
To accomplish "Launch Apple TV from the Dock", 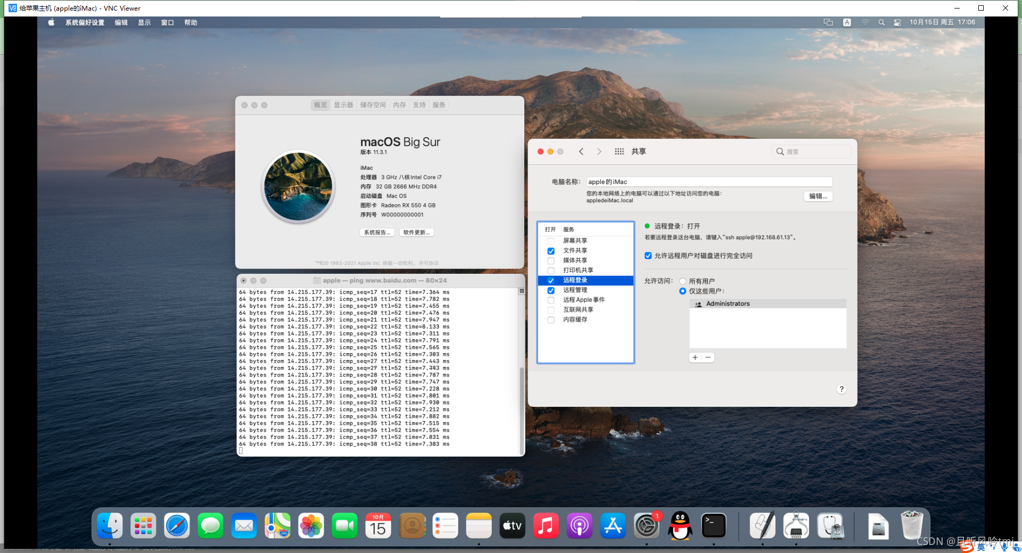I will tap(512, 526).
